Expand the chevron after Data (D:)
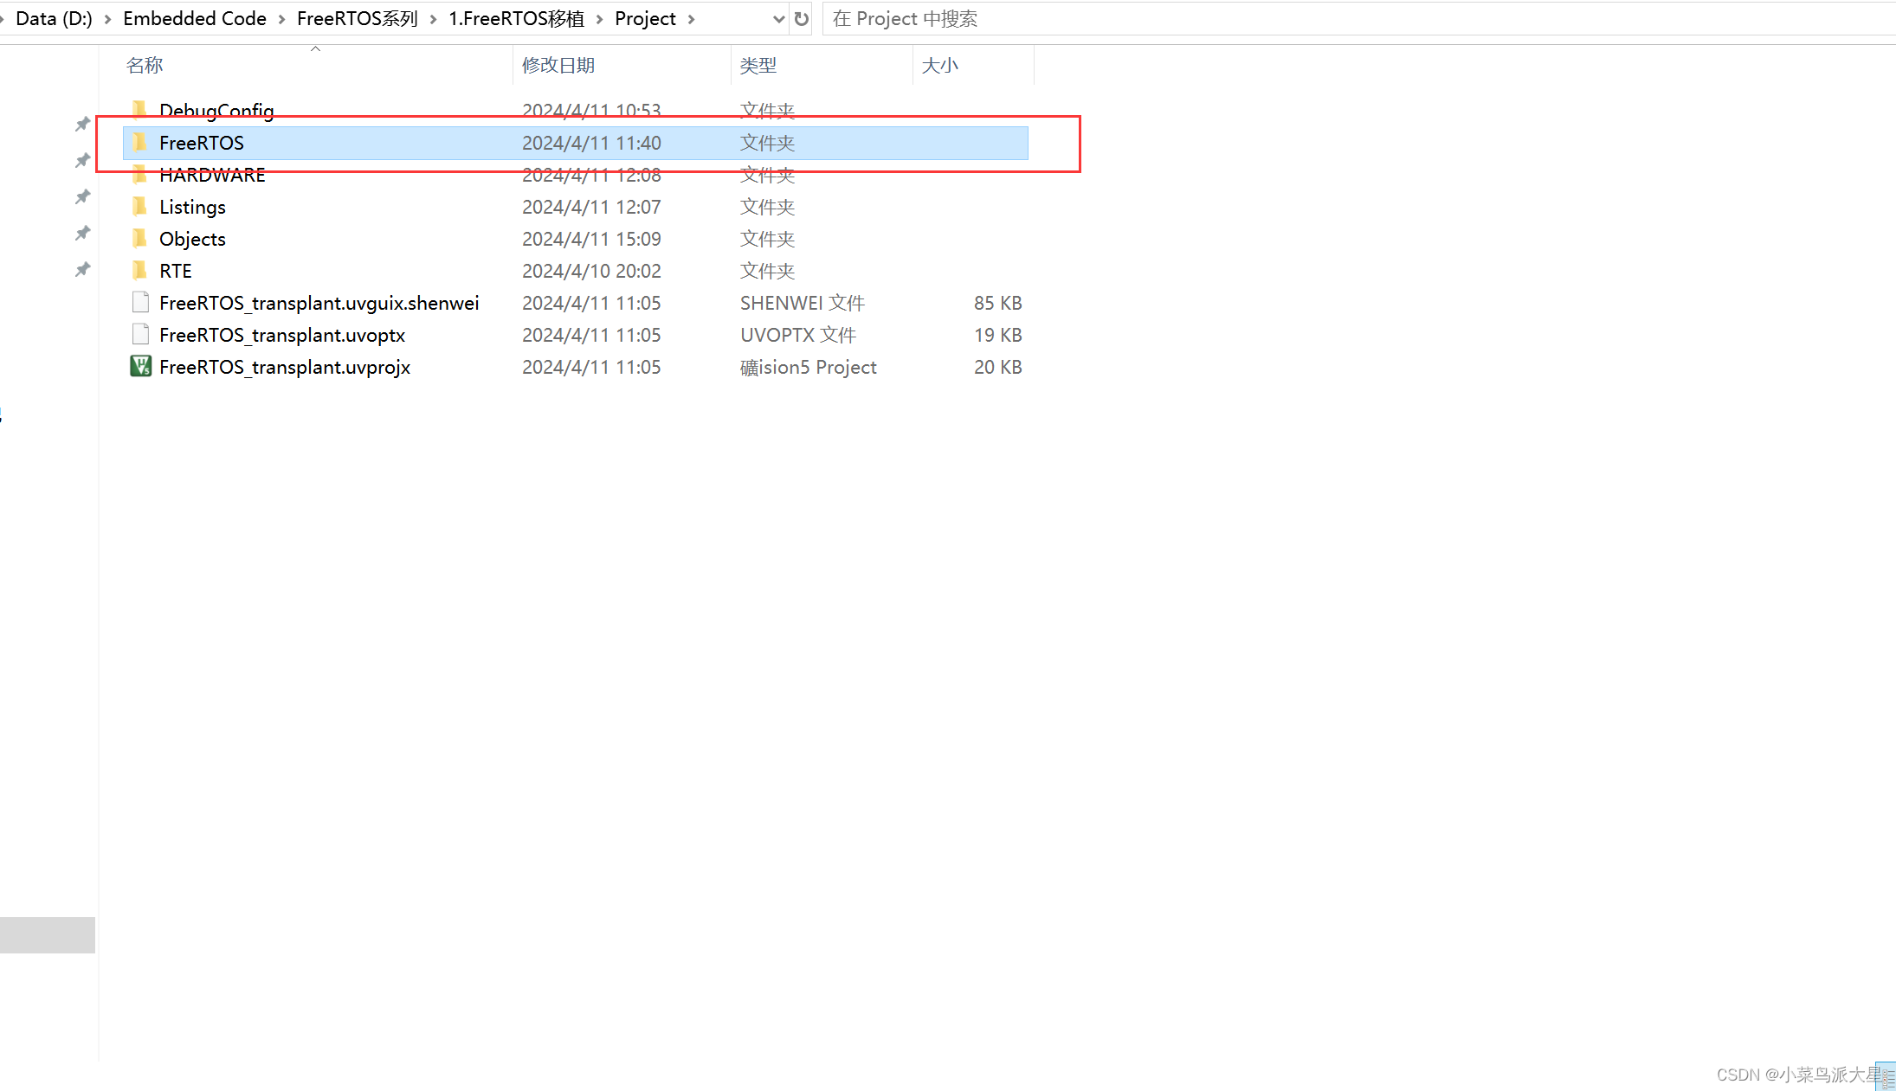The width and height of the screenshot is (1896, 1091). [108, 19]
